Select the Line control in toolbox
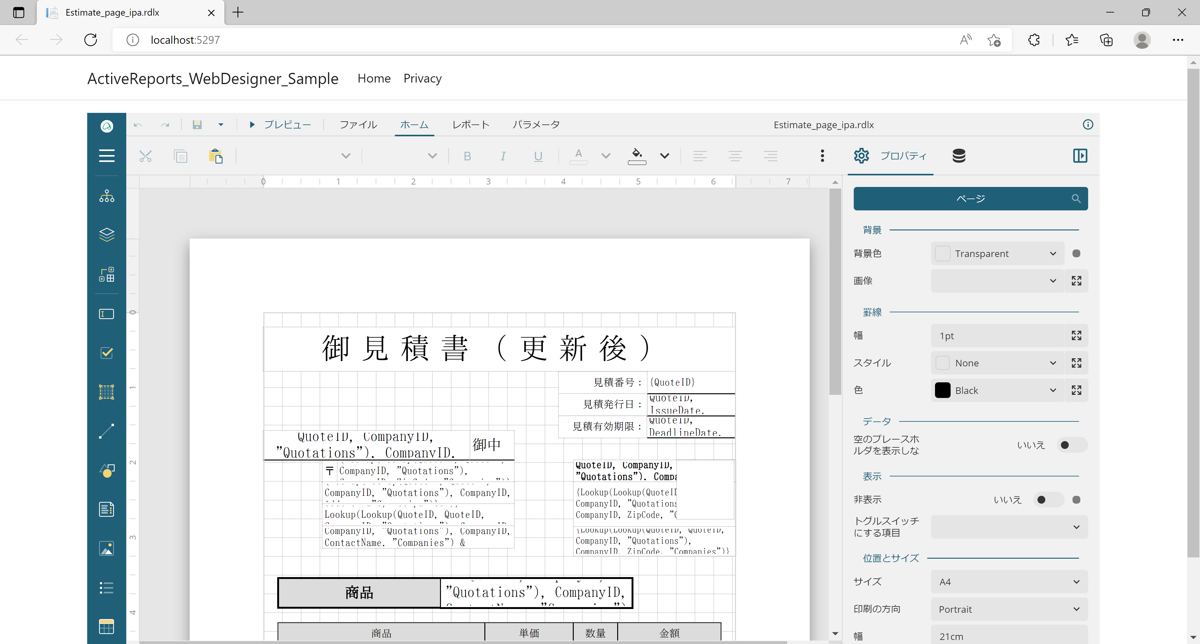This screenshot has width=1200, height=644. (x=107, y=431)
